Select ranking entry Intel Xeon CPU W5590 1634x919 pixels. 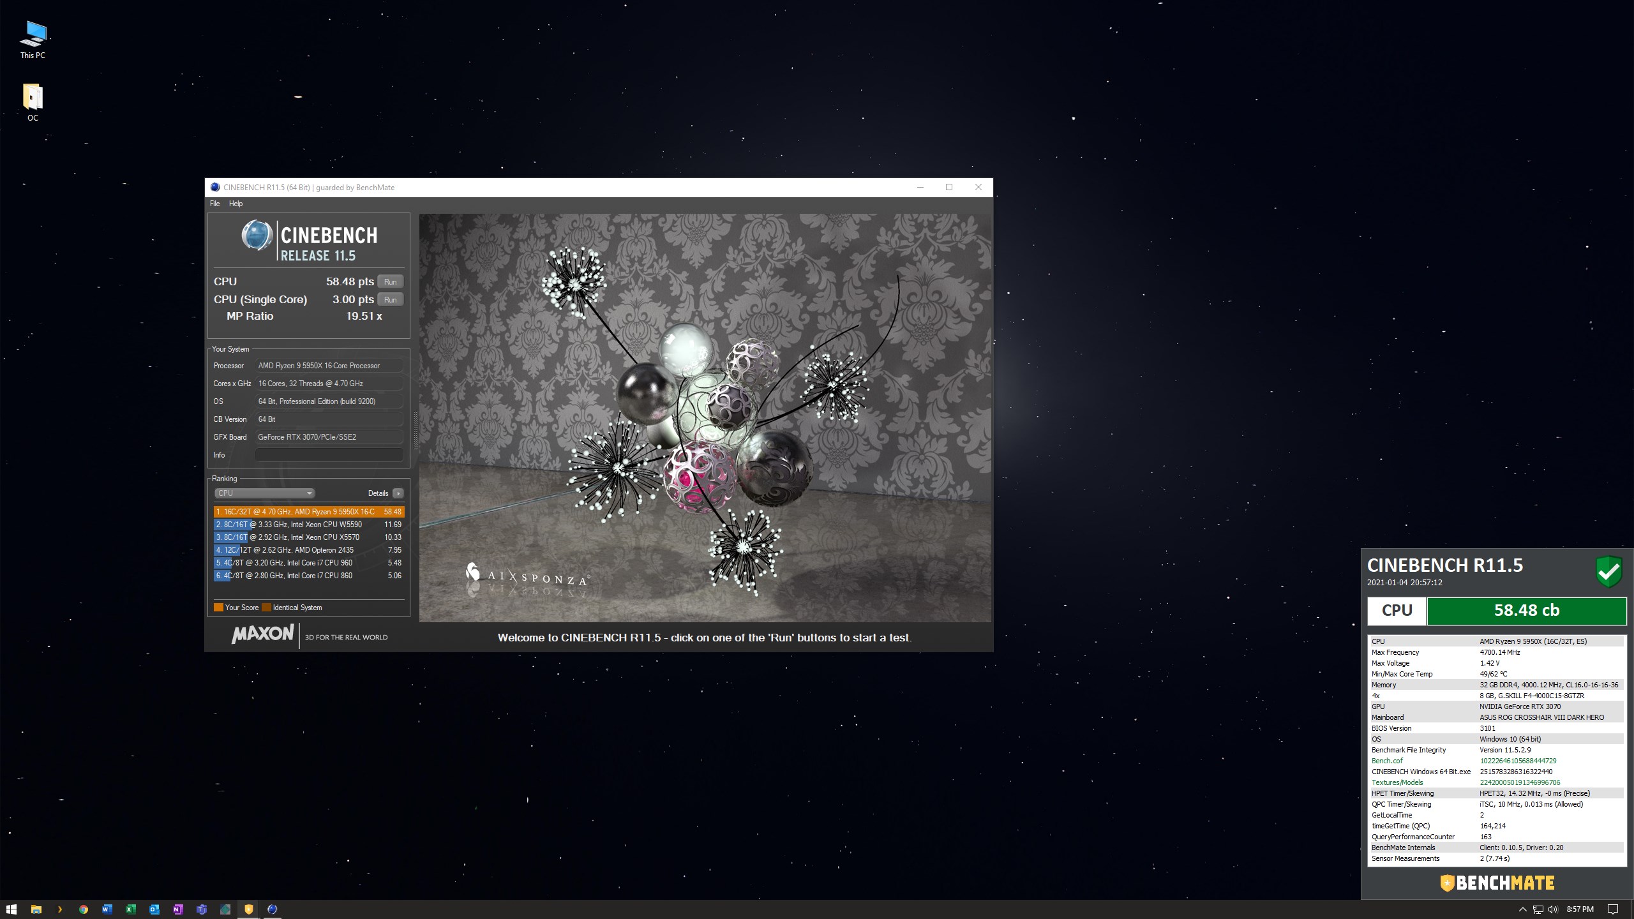pyautogui.click(x=309, y=525)
